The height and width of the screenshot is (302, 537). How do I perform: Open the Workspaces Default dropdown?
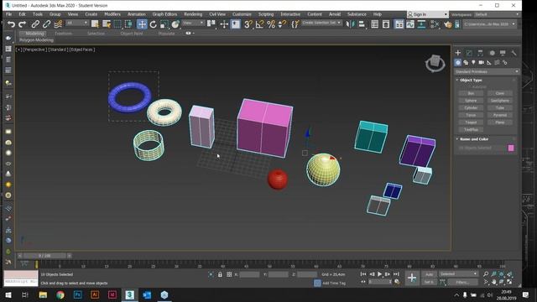pos(497,14)
